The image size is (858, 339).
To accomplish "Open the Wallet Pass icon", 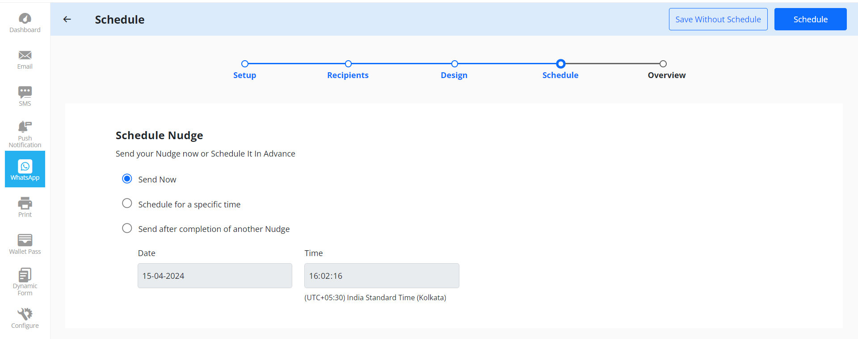I will coord(25,240).
